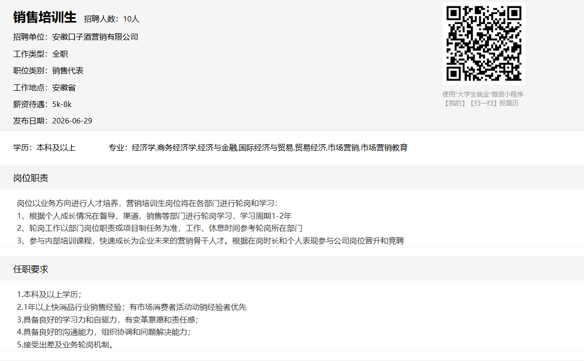Click the 专业 list starting with 经济学
Image resolution: width=584 pixels, height=361 pixels.
(270, 148)
